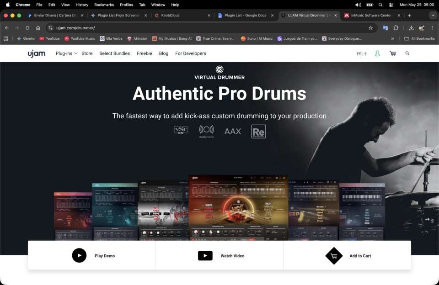Select the teal plugin screenshot thumbnail
The height and width of the screenshot is (285, 439).
point(115,211)
